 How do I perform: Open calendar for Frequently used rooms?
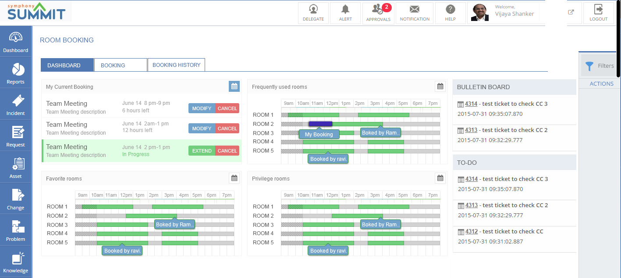440,87
